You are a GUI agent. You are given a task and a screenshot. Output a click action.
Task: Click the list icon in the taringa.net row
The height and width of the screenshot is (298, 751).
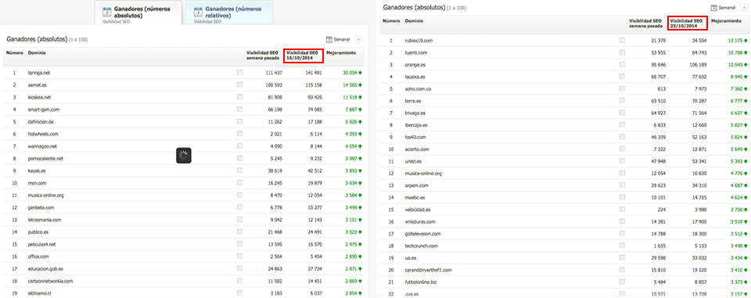(x=239, y=73)
